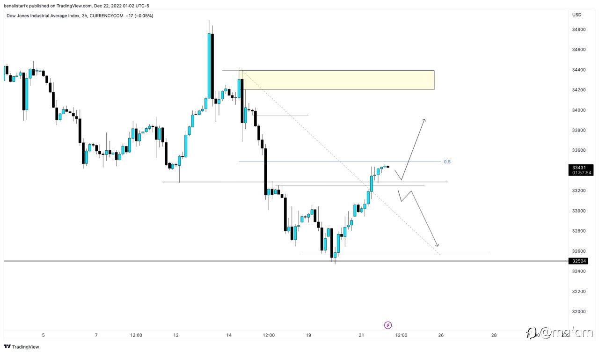Click the 0.5 Fibonacci level label
The height and width of the screenshot is (353, 599).
pyautogui.click(x=447, y=162)
